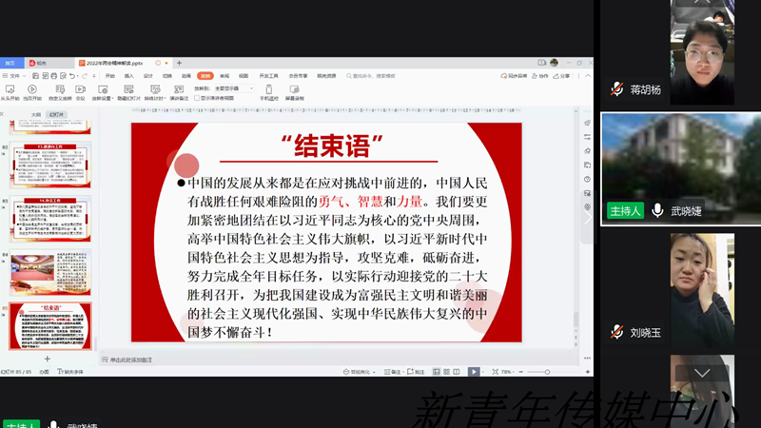The image size is (761, 428).
Task: Open phone remote control (手机遥控)
Action: (x=269, y=90)
